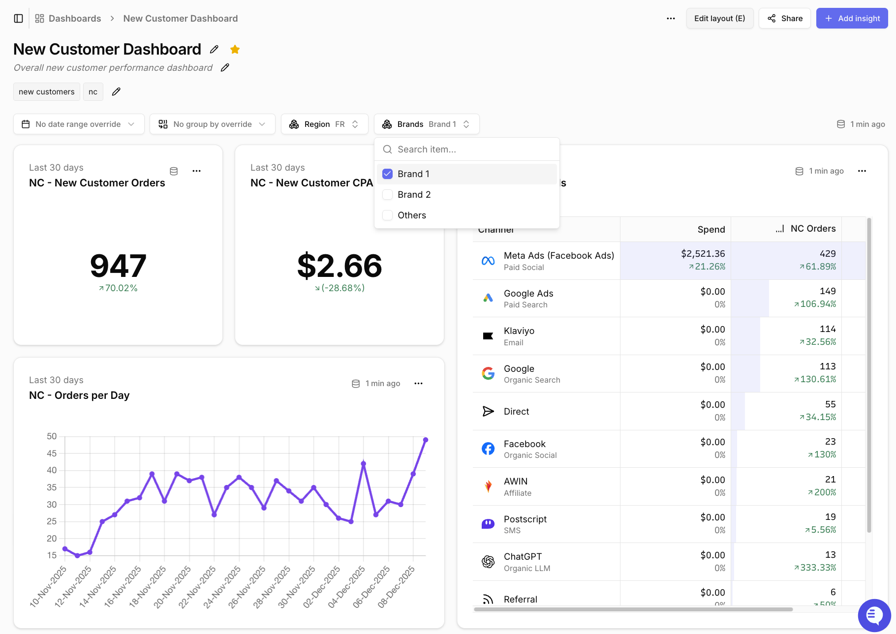Screen dimensions: 896x634
Task: Click the 'NC - New Customer CPA' title
Action: coord(311,183)
